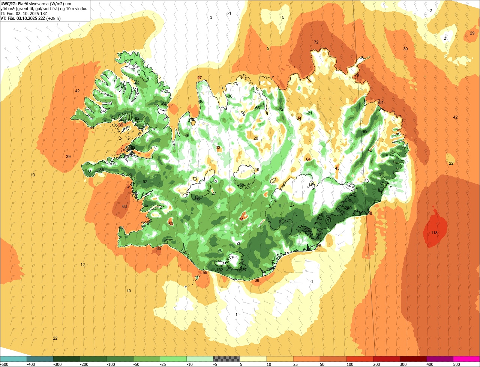Click the red 200 to 300 legend swatch
This screenshot has width=480, height=367.
pyautogui.click(x=386, y=359)
